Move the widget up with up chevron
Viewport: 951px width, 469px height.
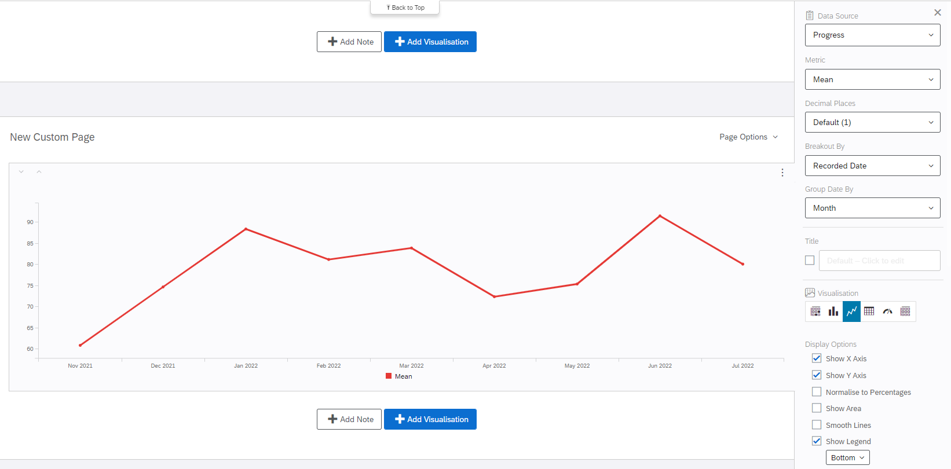click(x=39, y=172)
